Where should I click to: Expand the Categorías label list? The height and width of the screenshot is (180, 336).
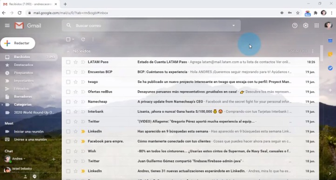tap(2, 105)
